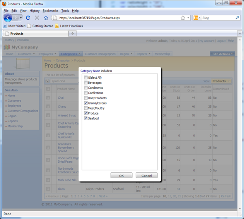Go to the browser home page icon
This screenshot has width=244, height=219.
click(46, 18)
